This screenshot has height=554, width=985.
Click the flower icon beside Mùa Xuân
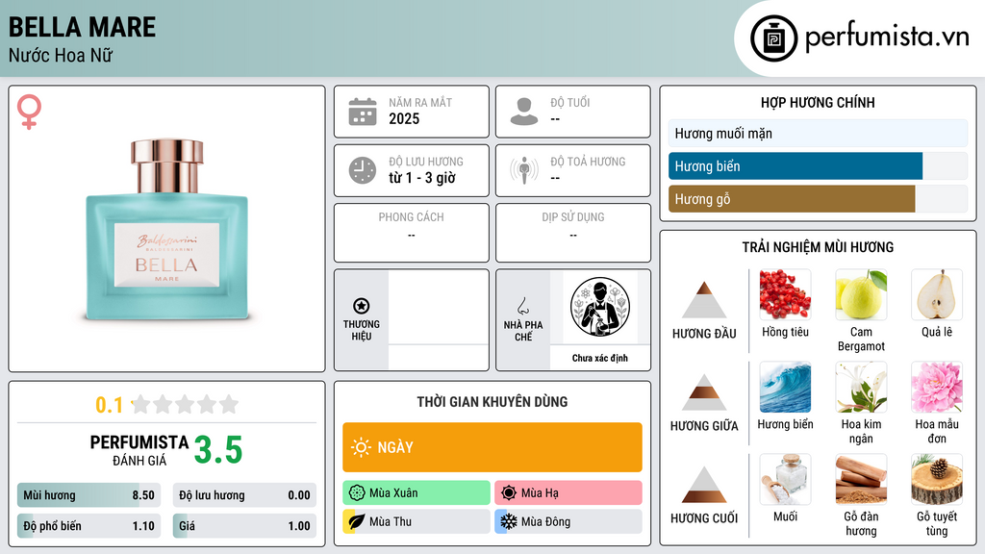click(x=357, y=493)
